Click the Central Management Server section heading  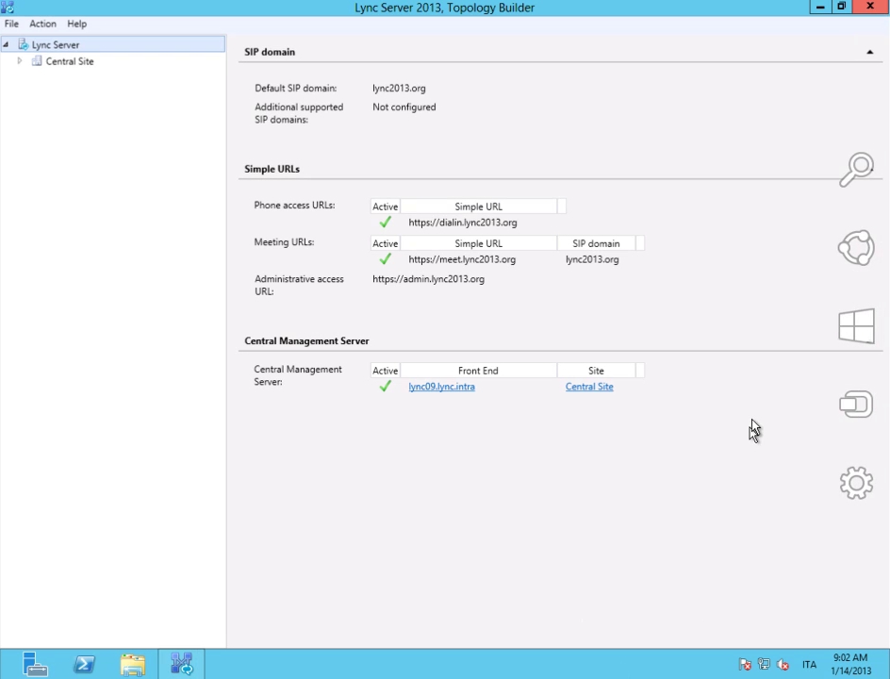point(306,340)
